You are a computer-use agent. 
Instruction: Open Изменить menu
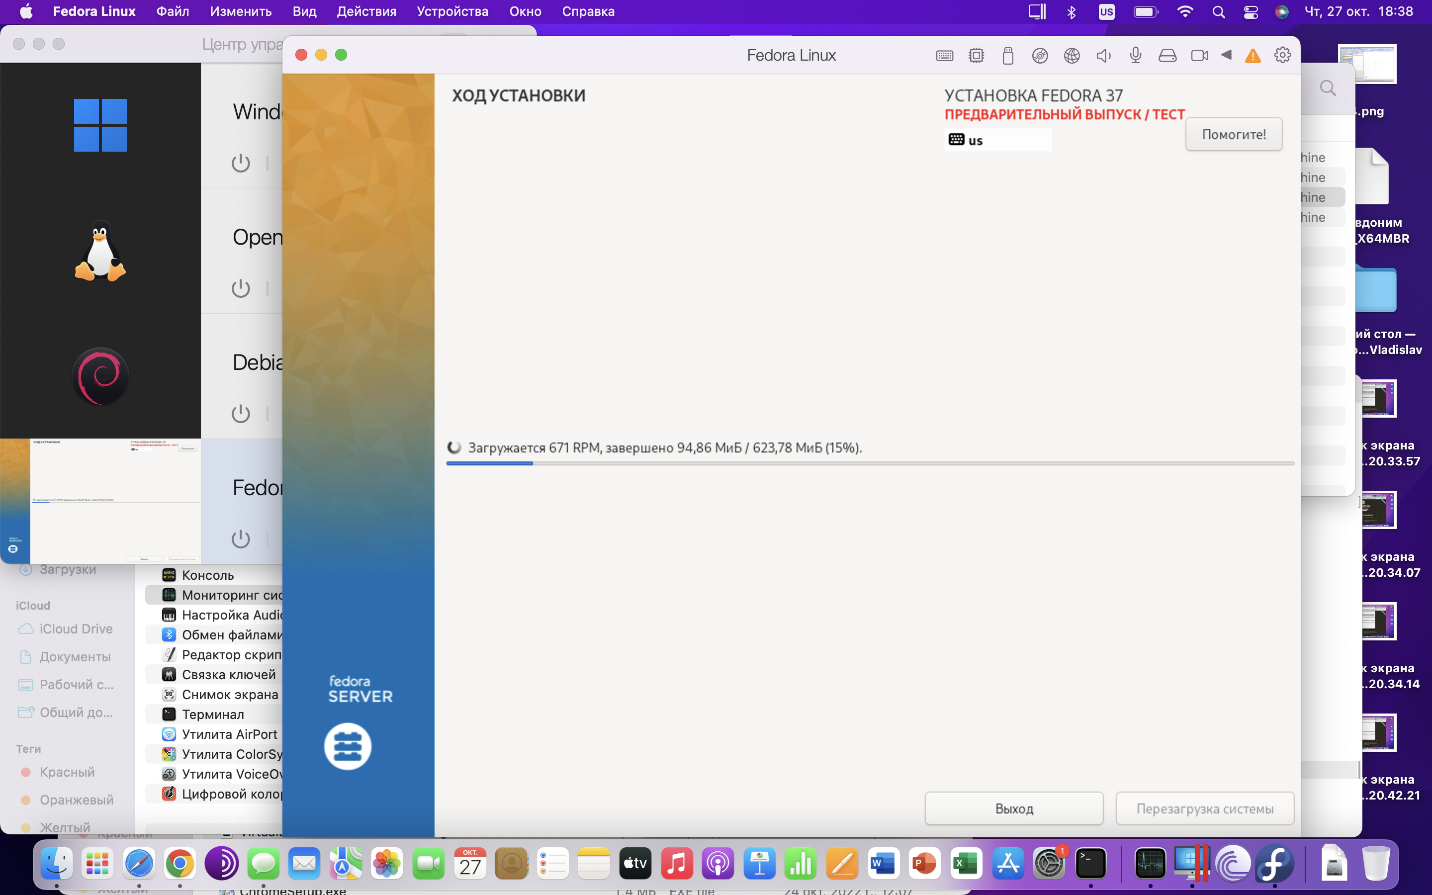[241, 11]
